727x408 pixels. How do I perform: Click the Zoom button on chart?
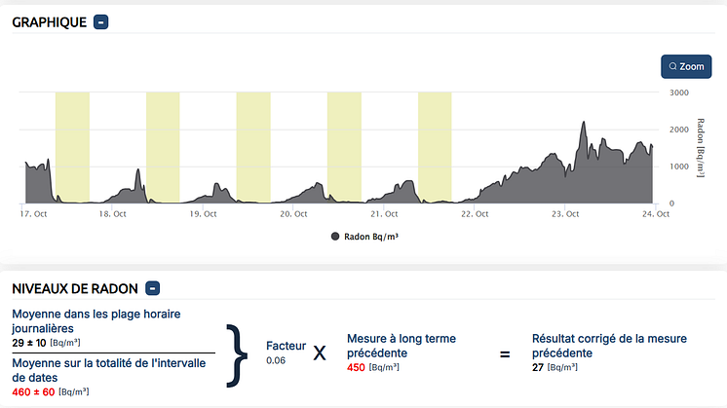coord(685,67)
